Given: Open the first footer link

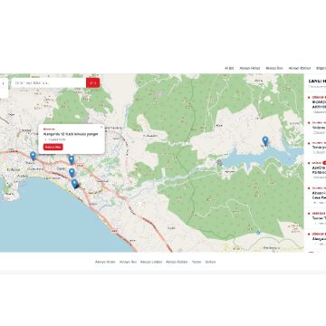Looking at the screenshot, I should [x=105, y=262].
